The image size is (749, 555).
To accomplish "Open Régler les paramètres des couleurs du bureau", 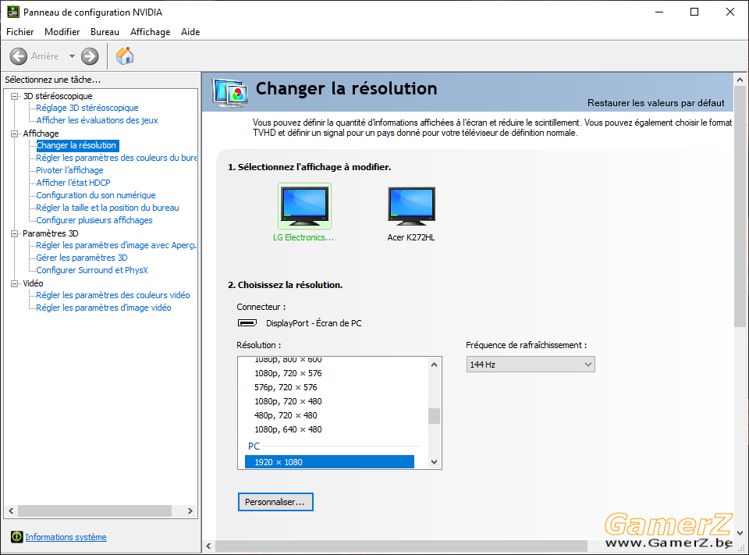I will pos(116,158).
